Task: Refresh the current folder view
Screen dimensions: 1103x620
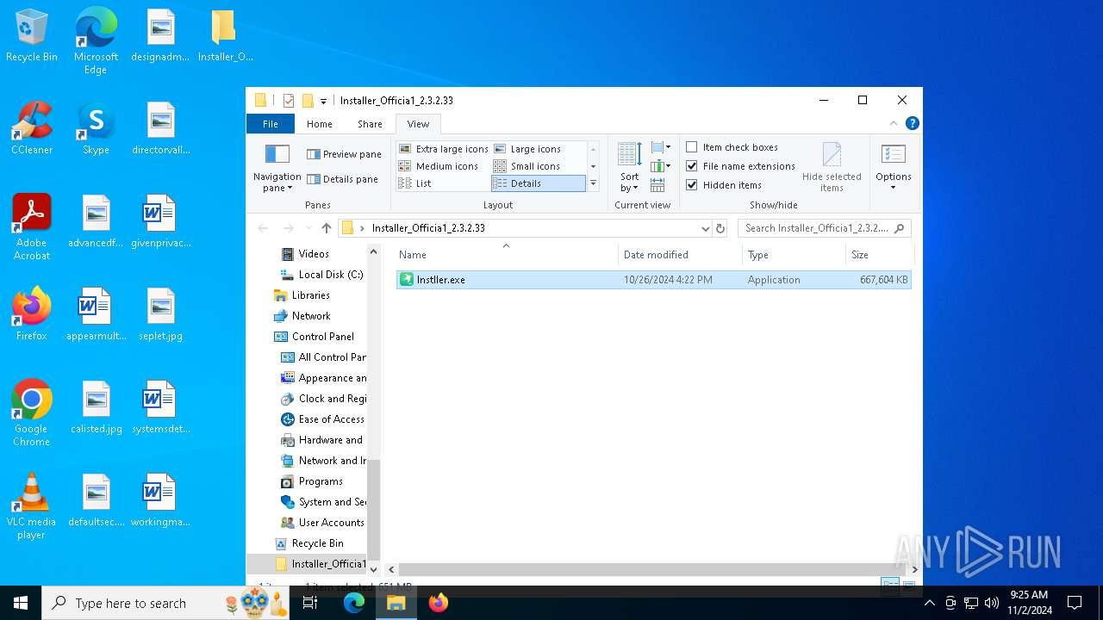Action: [x=720, y=228]
